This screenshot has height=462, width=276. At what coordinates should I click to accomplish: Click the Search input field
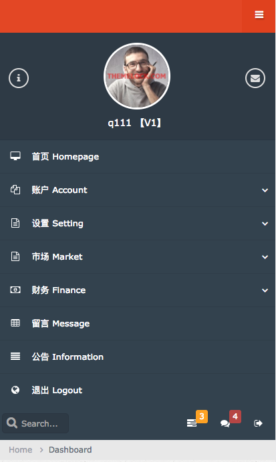click(35, 423)
